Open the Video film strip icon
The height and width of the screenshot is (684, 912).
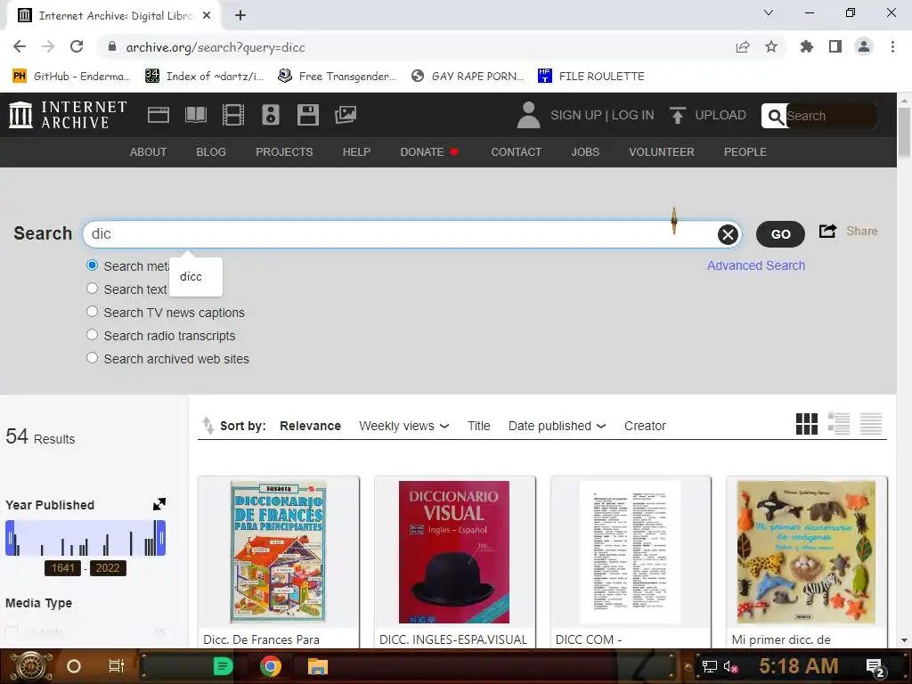pos(233,115)
